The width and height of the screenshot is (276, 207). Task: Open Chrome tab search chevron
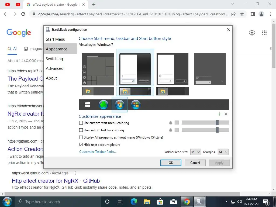point(233,4)
